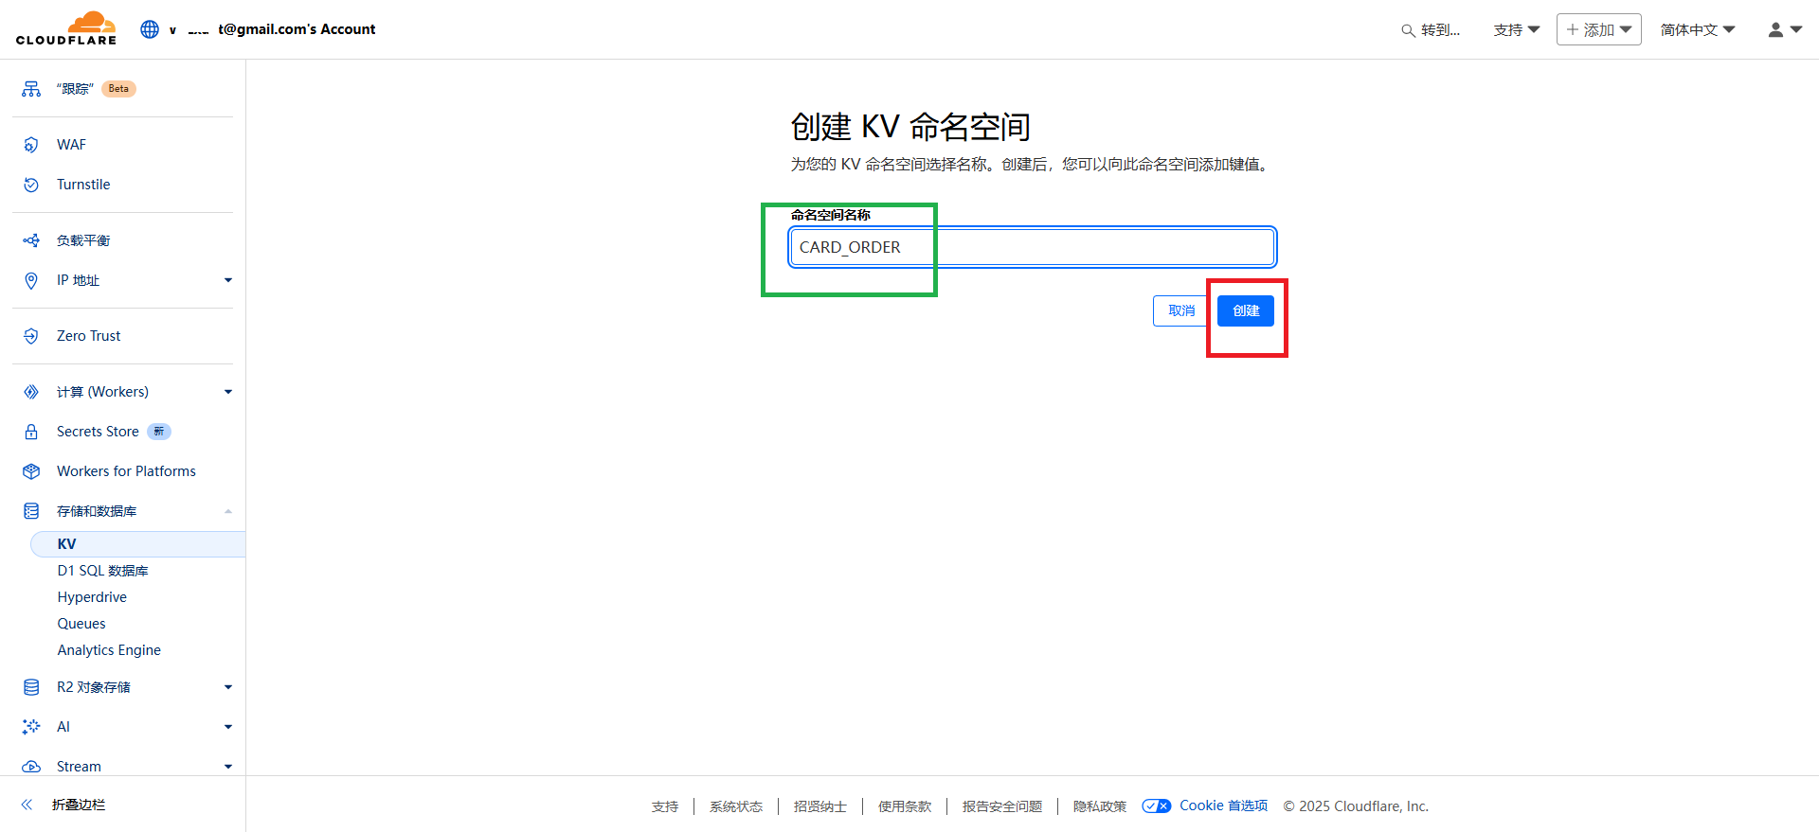Open Hyperdrive from the sidebar
1819x832 pixels.
pyautogui.click(x=92, y=597)
